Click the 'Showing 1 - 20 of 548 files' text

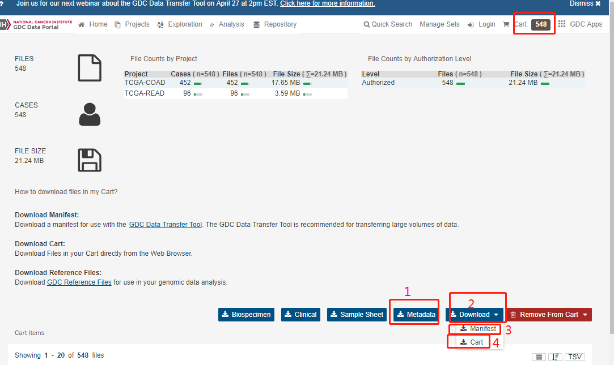point(60,355)
